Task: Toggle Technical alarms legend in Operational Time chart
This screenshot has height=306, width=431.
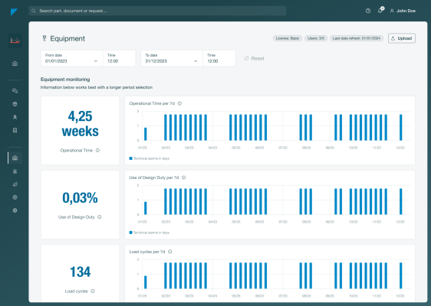Action: coord(150,158)
